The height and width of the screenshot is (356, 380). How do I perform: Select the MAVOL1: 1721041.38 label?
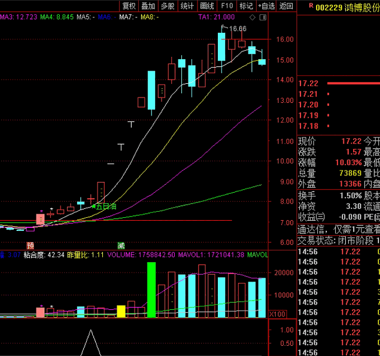click(x=211, y=255)
